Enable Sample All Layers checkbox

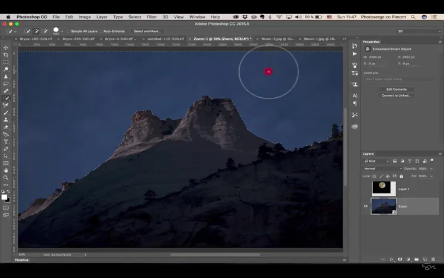[x=68, y=31]
